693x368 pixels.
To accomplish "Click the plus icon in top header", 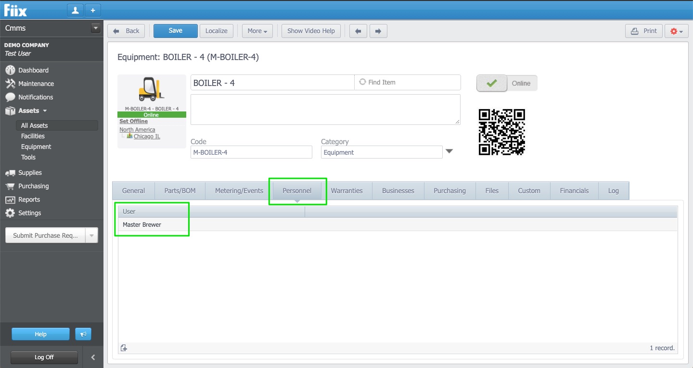I will point(93,10).
